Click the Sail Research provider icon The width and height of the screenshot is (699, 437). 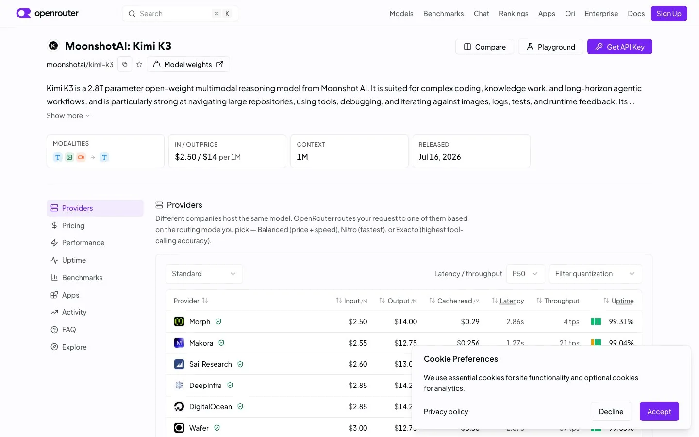[x=179, y=364]
